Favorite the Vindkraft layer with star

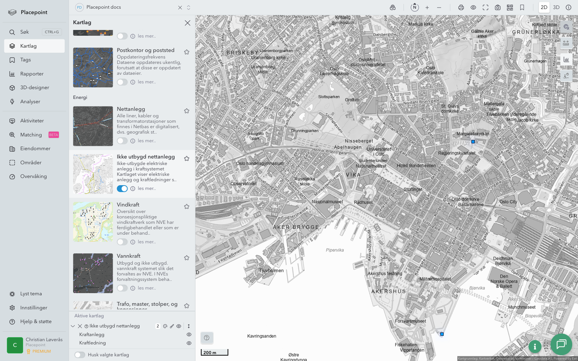[187, 206]
